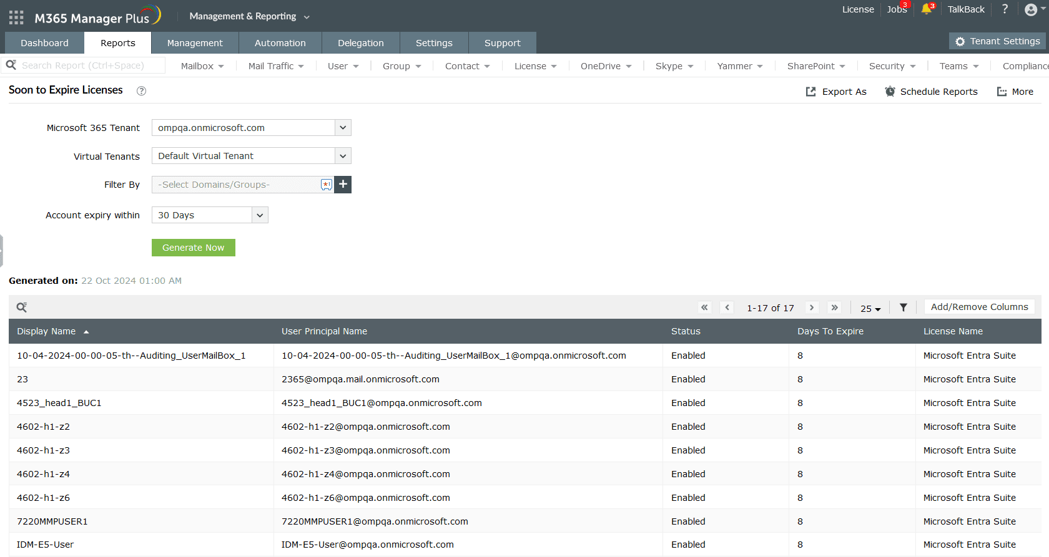1049x557 pixels.
Task: Click the notifications bell icon
Action: [x=926, y=9]
